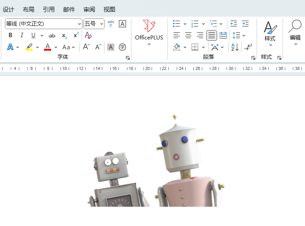Decrease font size
Screen dimensions: 305x226
coord(98,47)
